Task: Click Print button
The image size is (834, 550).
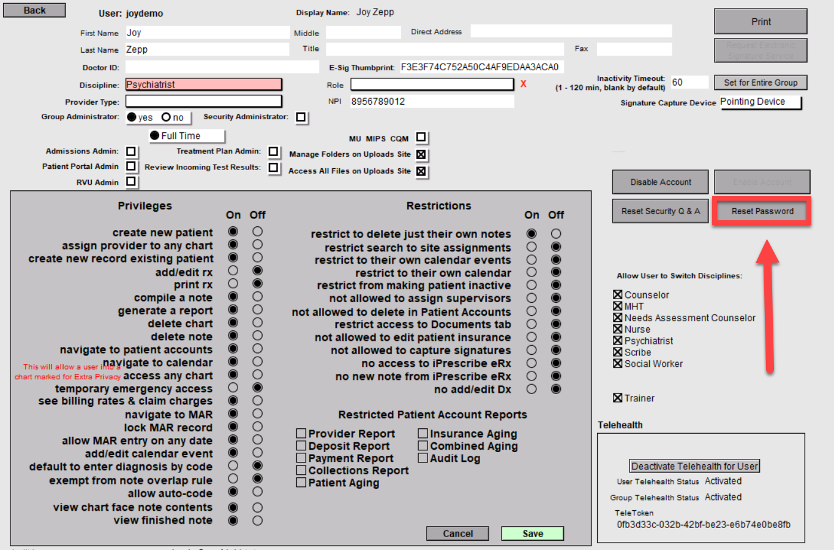Action: coord(761,21)
